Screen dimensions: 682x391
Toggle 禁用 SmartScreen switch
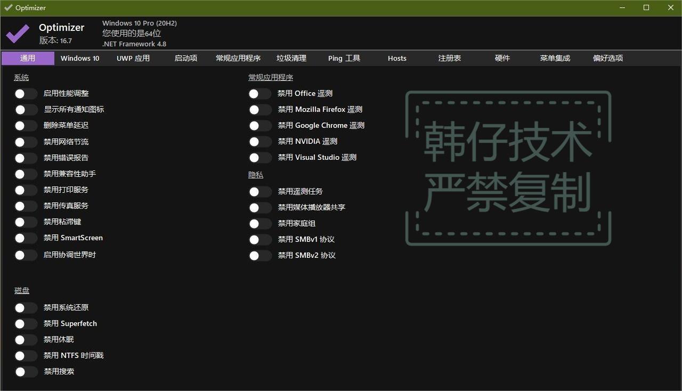point(26,238)
